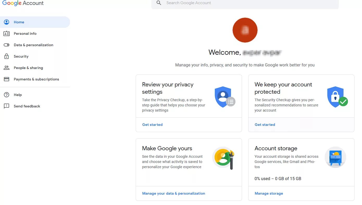Click the Manage storage link
The width and height of the screenshot is (362, 205).
269,193
